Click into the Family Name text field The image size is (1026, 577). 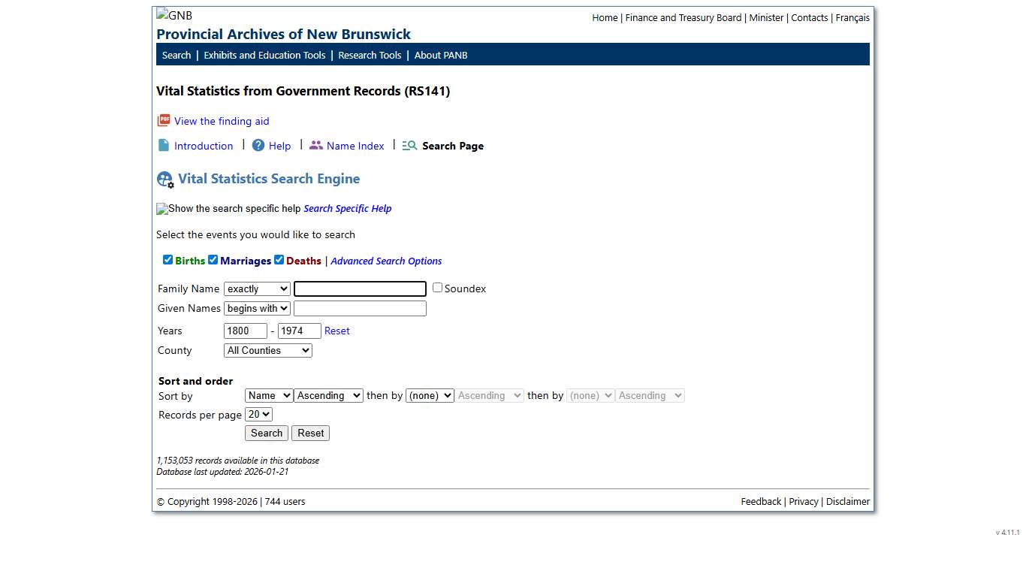point(360,289)
